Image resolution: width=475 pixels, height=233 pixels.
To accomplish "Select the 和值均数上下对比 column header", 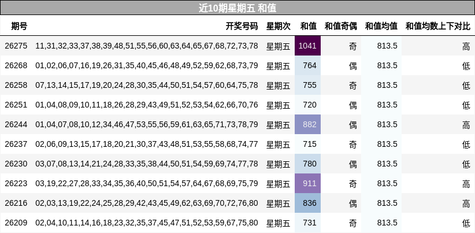I will coord(438,27).
